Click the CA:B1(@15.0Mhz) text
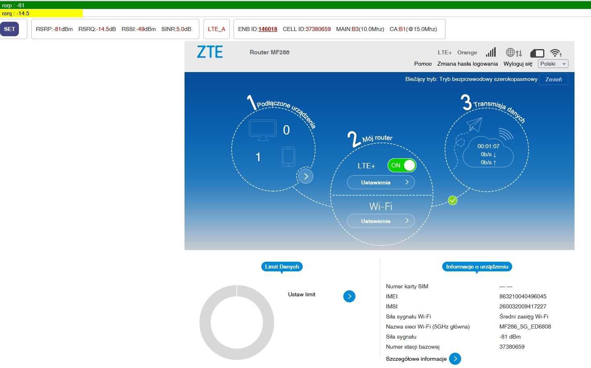591x368 pixels. (x=413, y=29)
